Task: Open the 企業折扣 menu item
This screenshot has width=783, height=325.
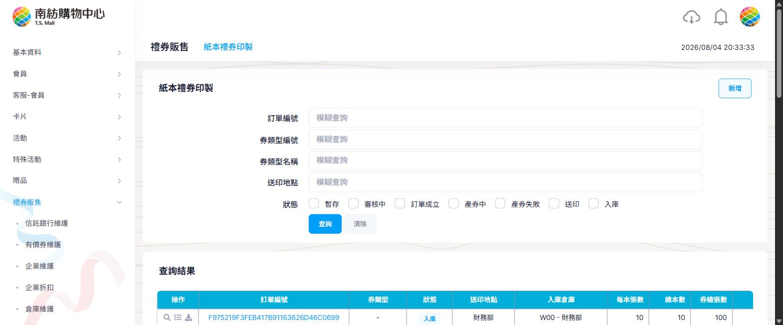Action: (39, 288)
